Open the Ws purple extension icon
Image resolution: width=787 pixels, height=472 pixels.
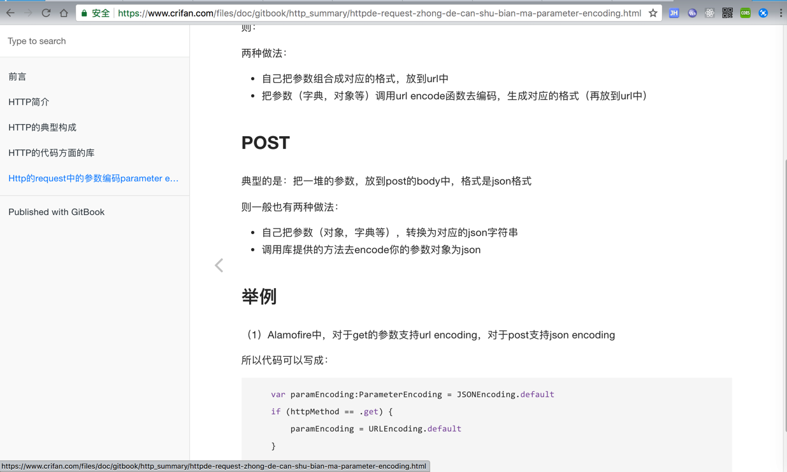coord(692,13)
